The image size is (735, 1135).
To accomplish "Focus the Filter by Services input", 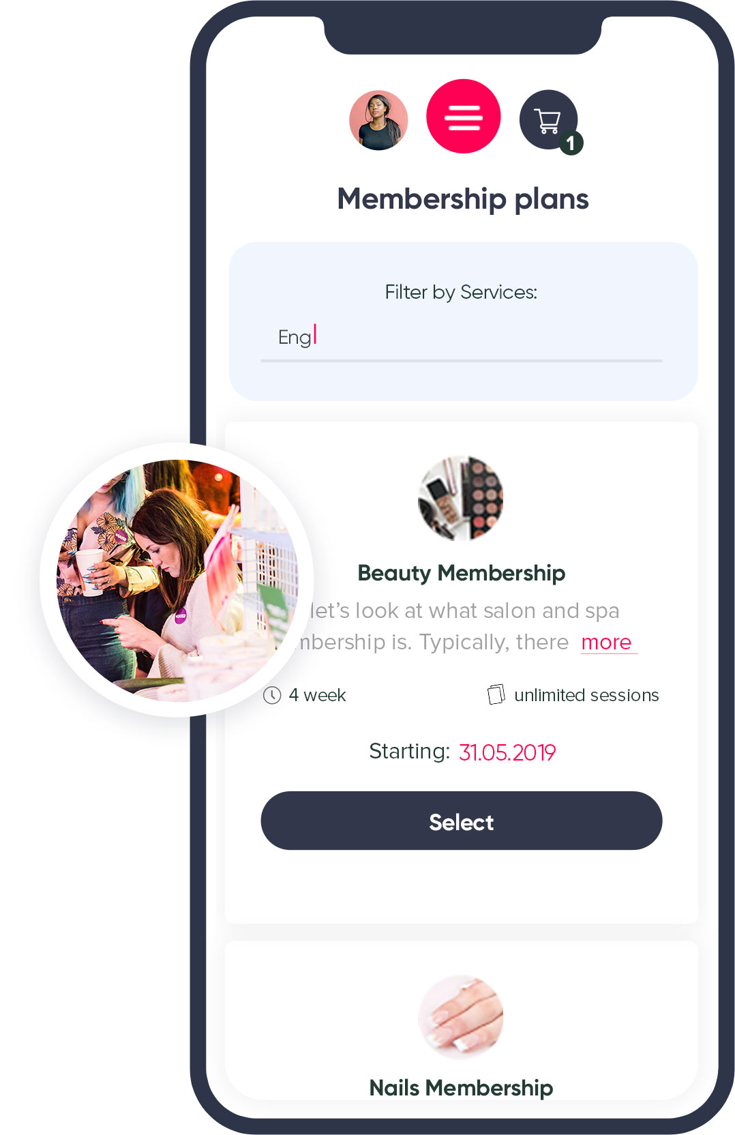I will coord(461,338).
